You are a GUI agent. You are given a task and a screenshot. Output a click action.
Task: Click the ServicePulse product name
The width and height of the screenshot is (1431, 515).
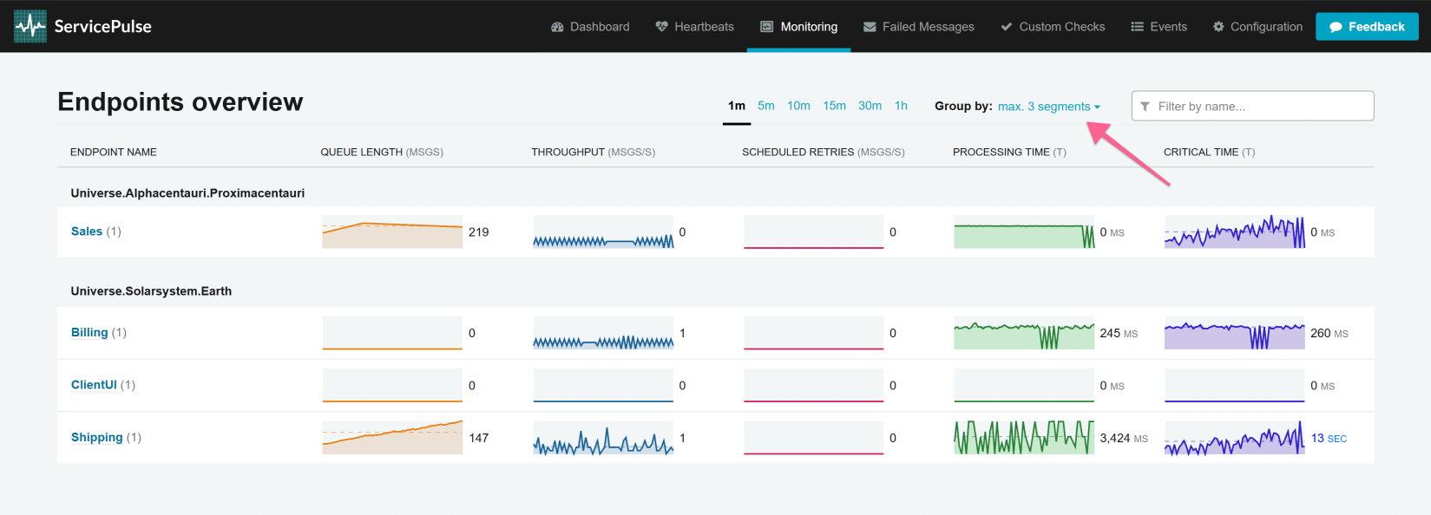tap(102, 26)
